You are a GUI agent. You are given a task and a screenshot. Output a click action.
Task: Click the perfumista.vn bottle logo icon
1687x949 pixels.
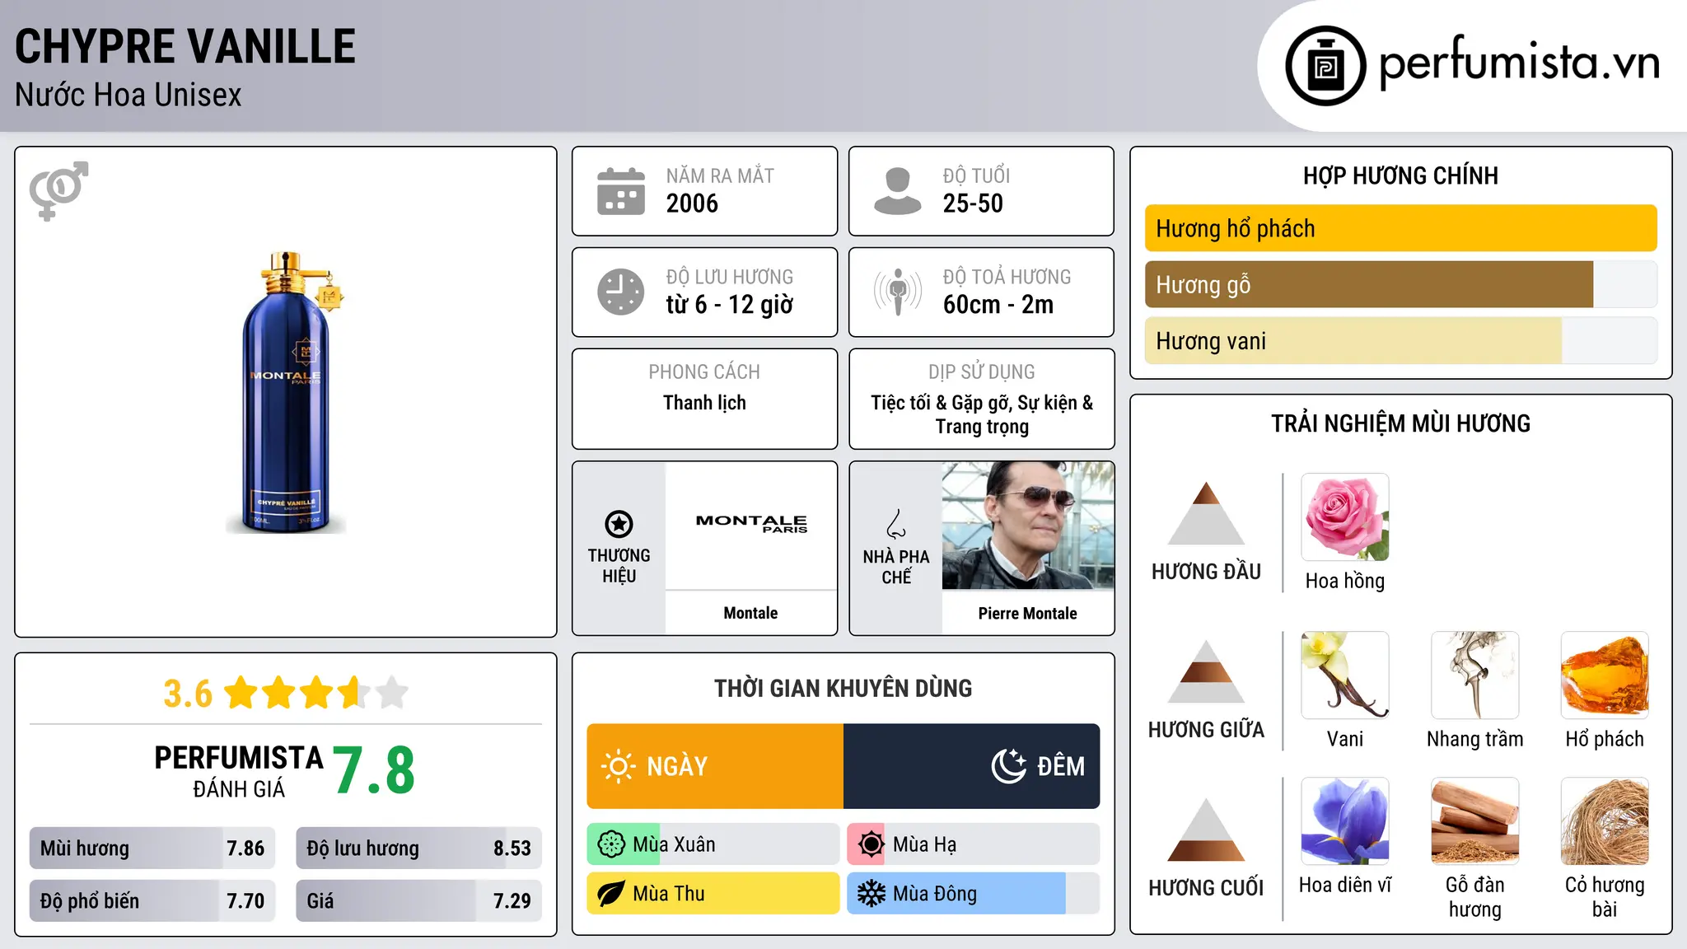[1325, 66]
